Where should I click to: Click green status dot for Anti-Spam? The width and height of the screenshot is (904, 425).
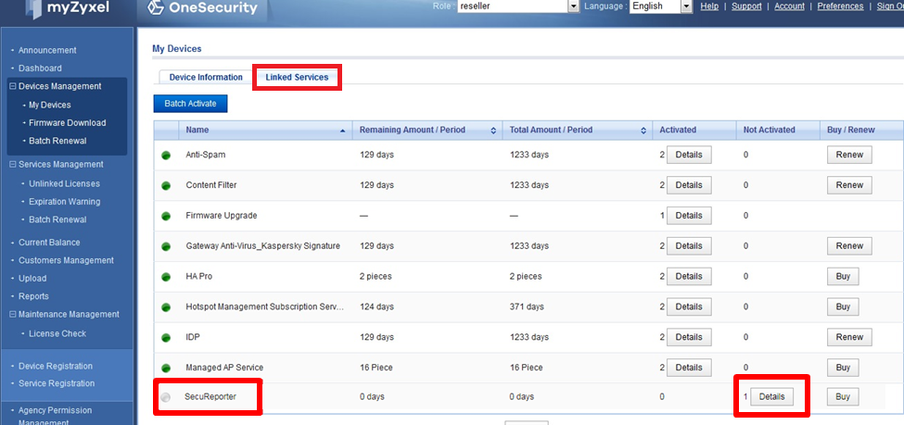166,155
